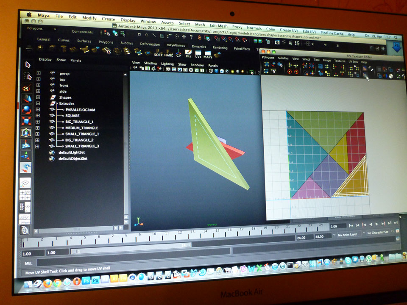Open the Create UVs menu
This screenshot has width=407, height=305.
pos(289,30)
